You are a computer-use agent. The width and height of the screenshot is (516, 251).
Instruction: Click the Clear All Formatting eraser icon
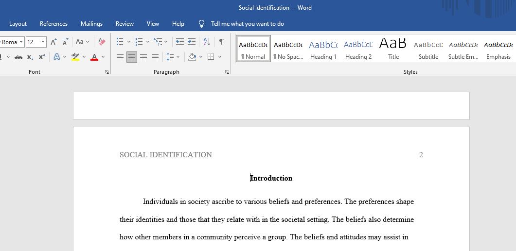102,42
